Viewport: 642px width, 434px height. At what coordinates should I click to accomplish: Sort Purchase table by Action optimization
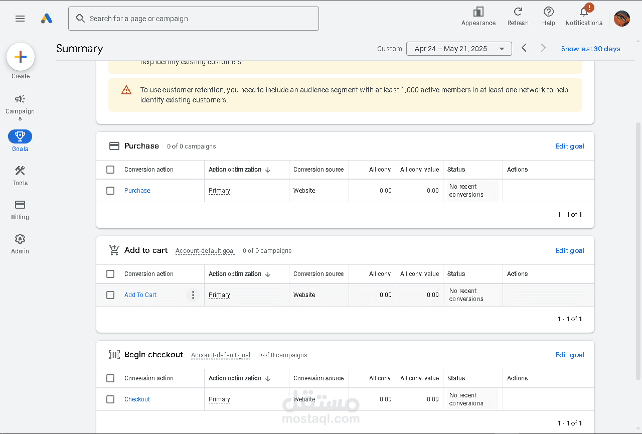click(x=239, y=170)
